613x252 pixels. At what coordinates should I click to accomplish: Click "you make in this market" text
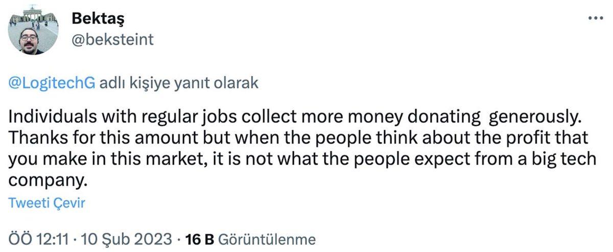pos(101,159)
